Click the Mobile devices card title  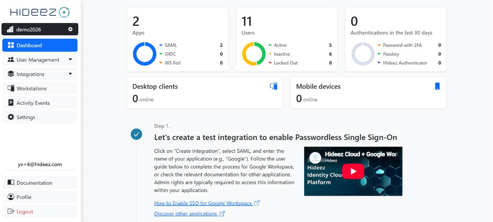pos(318,87)
